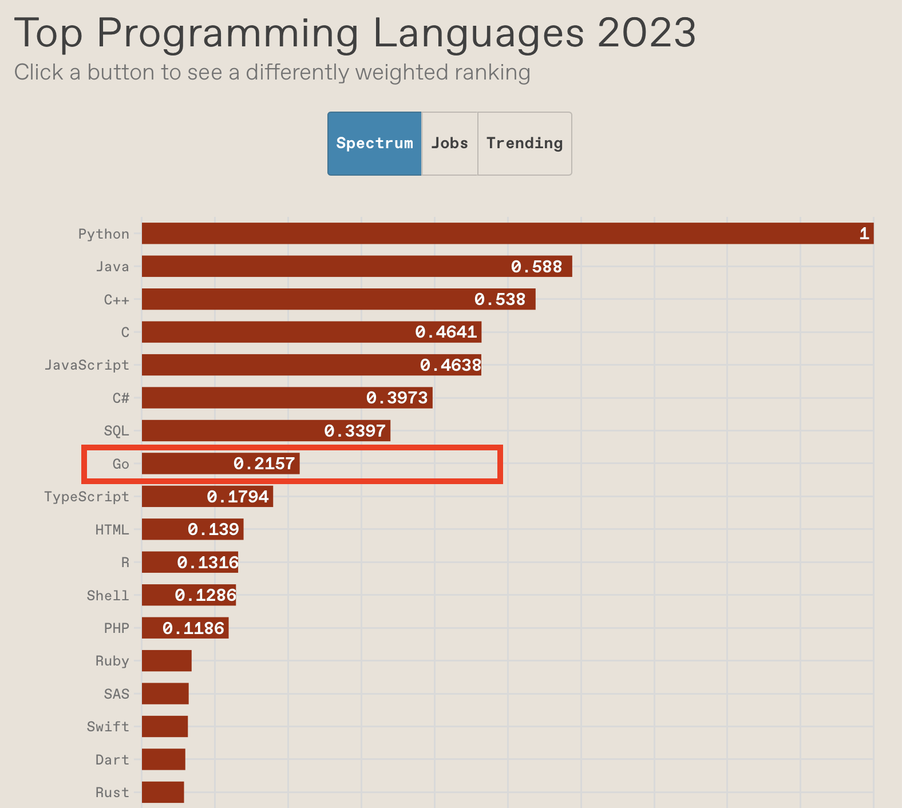Click the Ruby bar
This screenshot has width=902, height=808.
(x=167, y=661)
